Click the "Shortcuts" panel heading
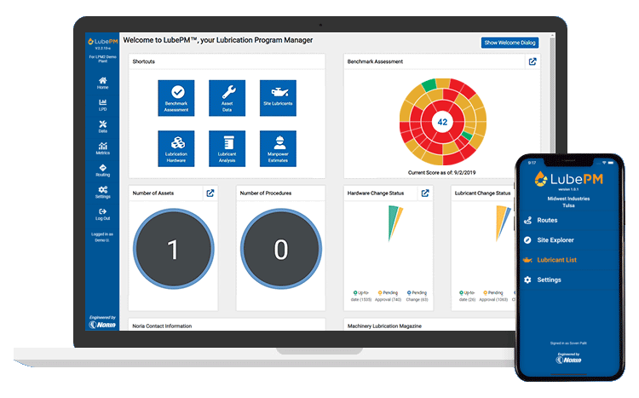 pyautogui.click(x=143, y=61)
